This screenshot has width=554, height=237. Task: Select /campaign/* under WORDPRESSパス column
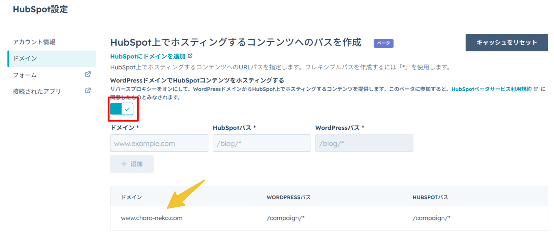286,218
